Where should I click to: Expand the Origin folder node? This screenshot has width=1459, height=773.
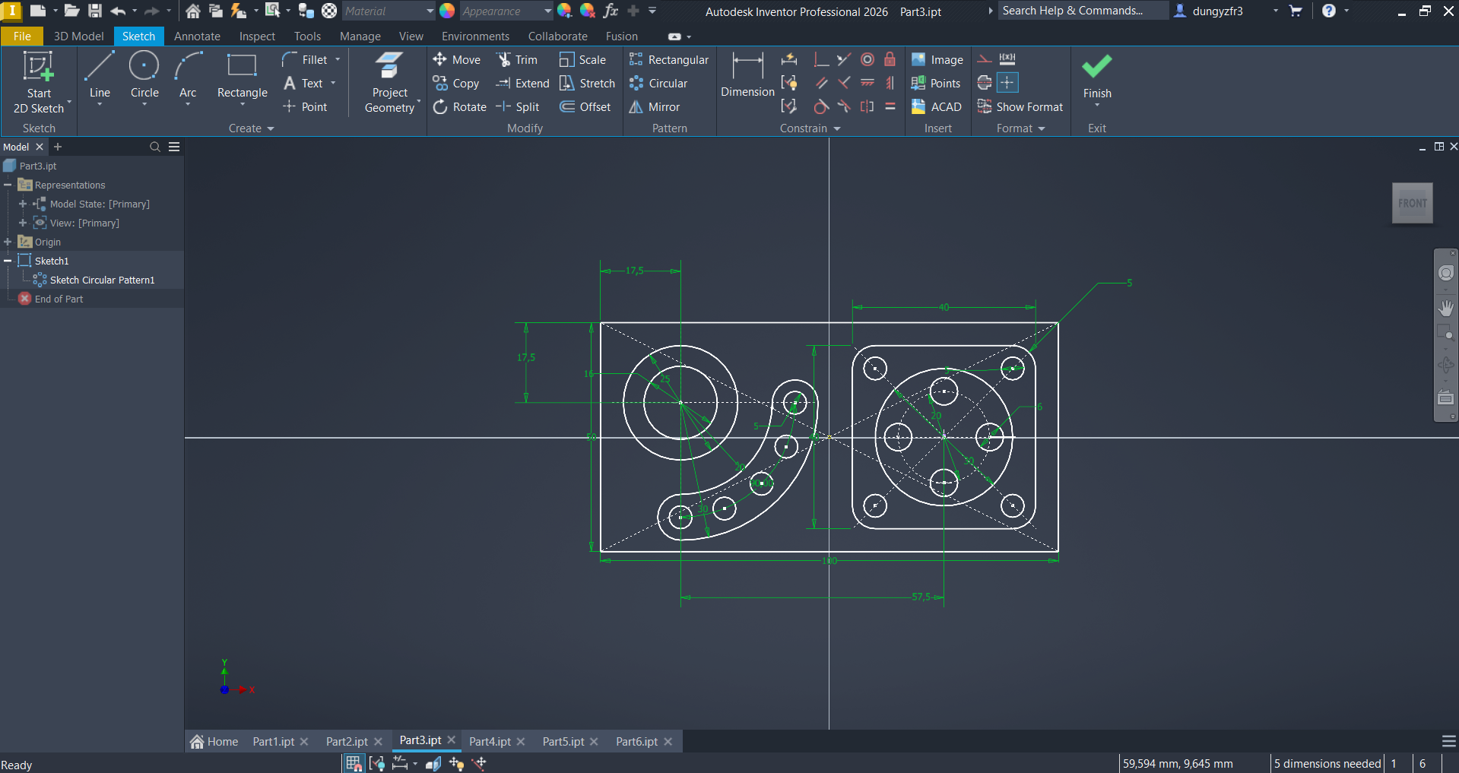[8, 242]
